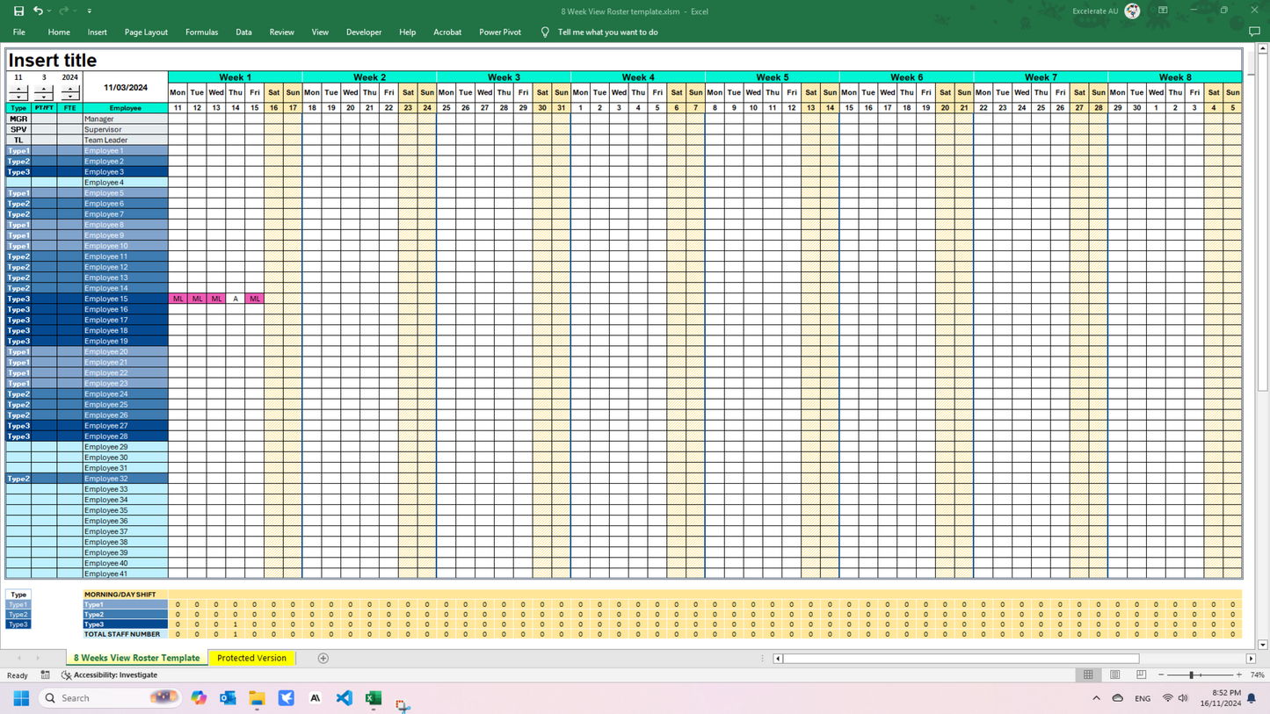Switch to the Protected Version sheet
This screenshot has height=714, width=1270.
point(251,658)
